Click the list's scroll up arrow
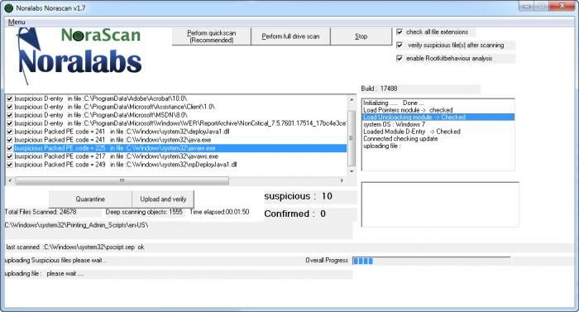The height and width of the screenshot is (312, 579). tap(352, 100)
